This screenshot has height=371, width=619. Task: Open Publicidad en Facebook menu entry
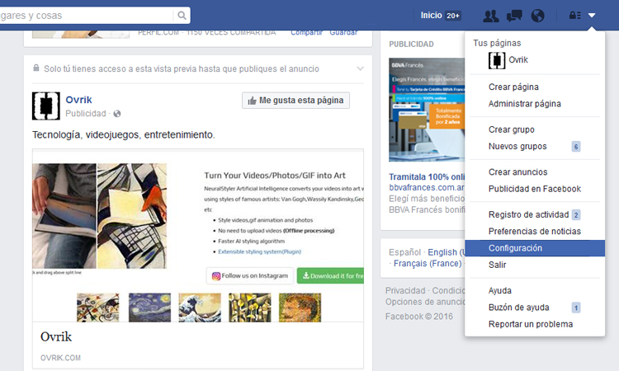535,189
